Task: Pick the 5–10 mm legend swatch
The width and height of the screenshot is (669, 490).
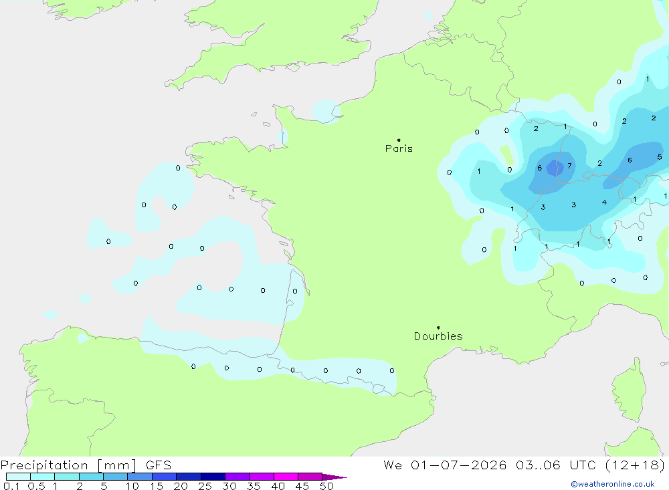Action: point(116,477)
